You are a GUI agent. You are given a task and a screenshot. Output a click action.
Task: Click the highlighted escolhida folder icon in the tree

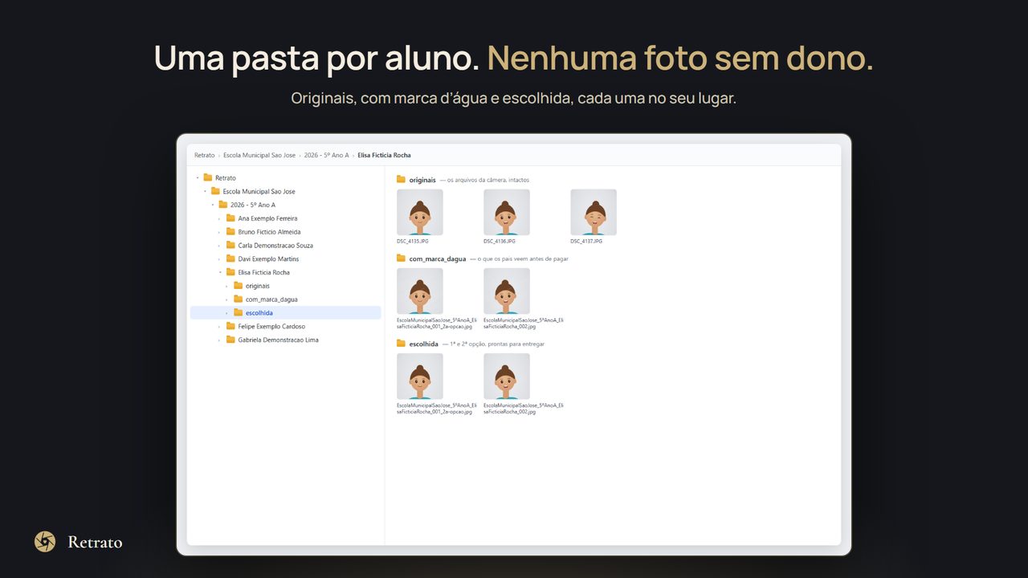[x=239, y=313]
